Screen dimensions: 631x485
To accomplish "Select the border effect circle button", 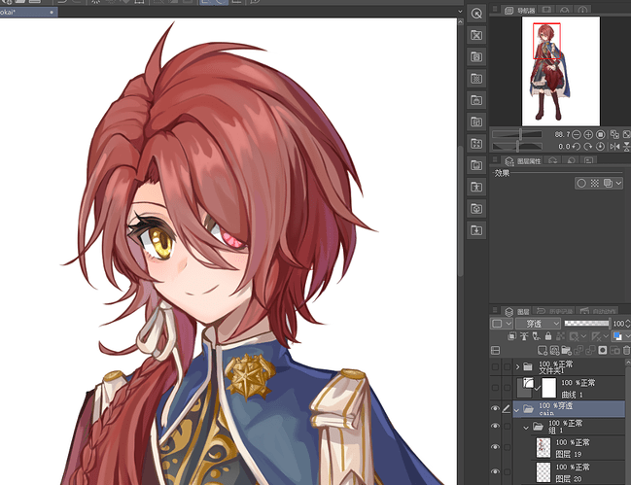I will click(x=581, y=184).
